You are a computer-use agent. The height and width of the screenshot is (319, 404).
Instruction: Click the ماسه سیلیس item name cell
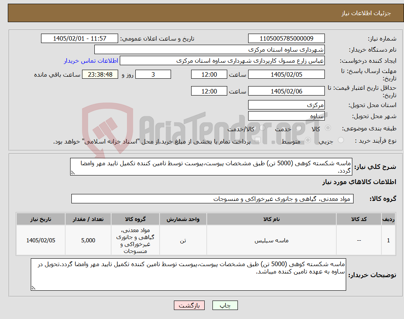[x=271, y=240]
